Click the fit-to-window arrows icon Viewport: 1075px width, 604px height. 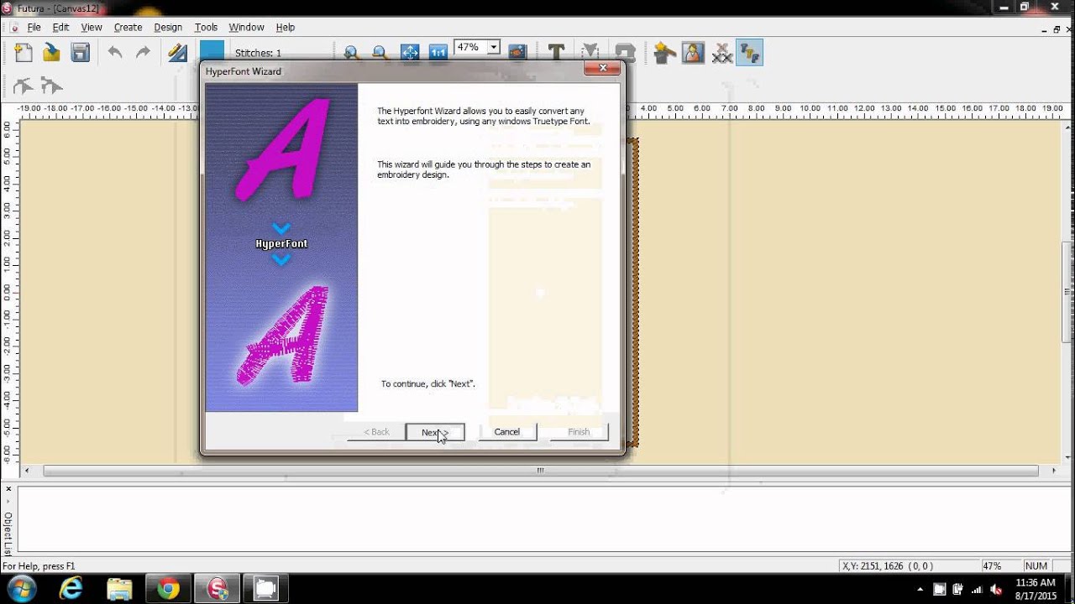tap(410, 53)
